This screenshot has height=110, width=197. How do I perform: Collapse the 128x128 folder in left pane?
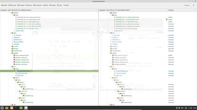(x=18, y=91)
